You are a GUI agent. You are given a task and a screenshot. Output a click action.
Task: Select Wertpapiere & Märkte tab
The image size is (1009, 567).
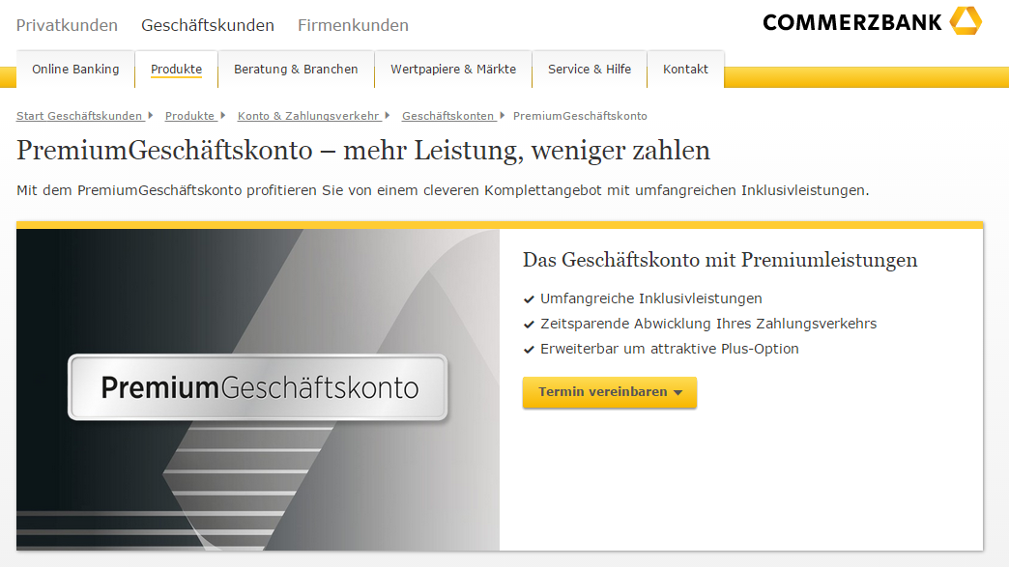453,69
